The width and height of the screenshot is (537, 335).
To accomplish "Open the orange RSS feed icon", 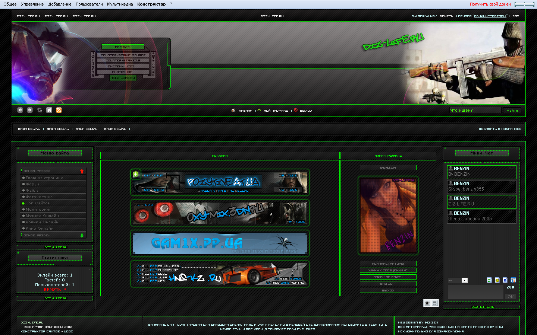I will 59,110.
